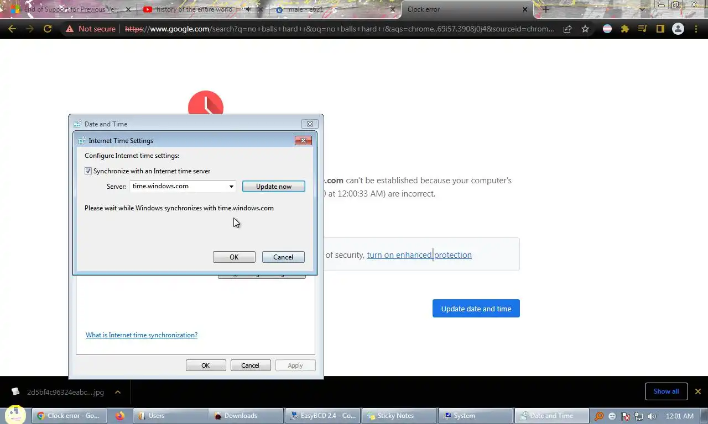The height and width of the screenshot is (424, 708).
Task: Click OK in Date and Time window
Action: click(x=206, y=365)
